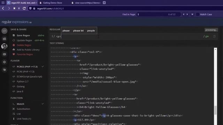Click the test string scrollbar up arrow
The image size is (223, 125).
tap(215, 49)
